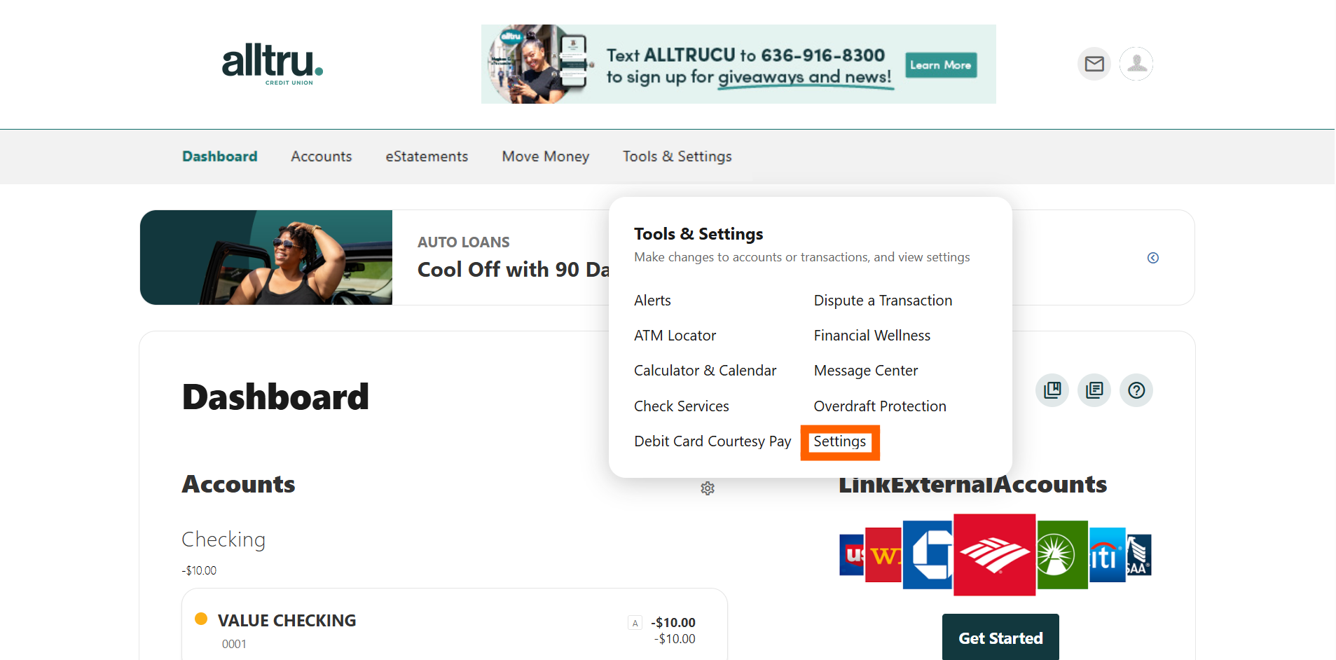The image size is (1336, 660).
Task: Open Overdraft Protection settings
Action: tap(879, 406)
